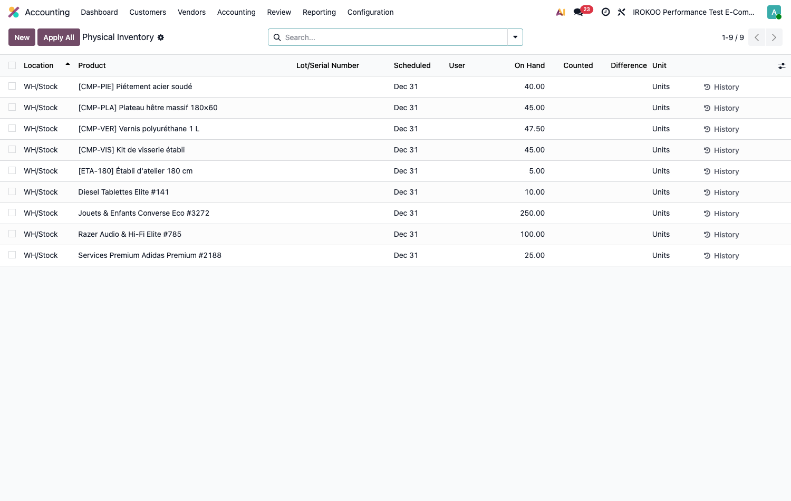Click the New button
The width and height of the screenshot is (791, 501).
(x=22, y=37)
